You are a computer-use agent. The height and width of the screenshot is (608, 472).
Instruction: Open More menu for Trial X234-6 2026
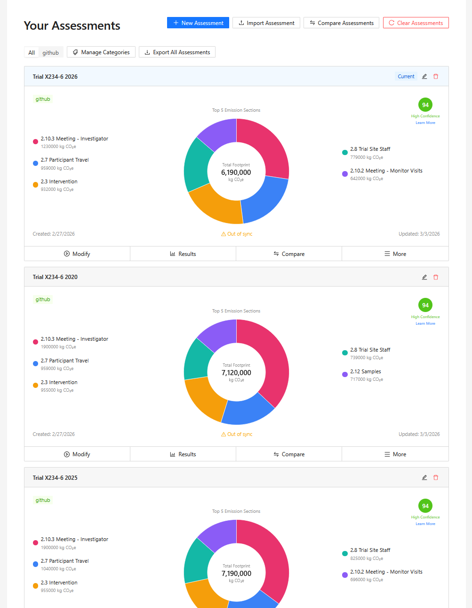[x=395, y=254]
